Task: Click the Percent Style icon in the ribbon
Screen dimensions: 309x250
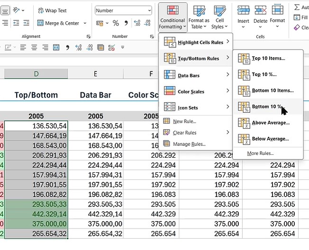Action: 116,23
